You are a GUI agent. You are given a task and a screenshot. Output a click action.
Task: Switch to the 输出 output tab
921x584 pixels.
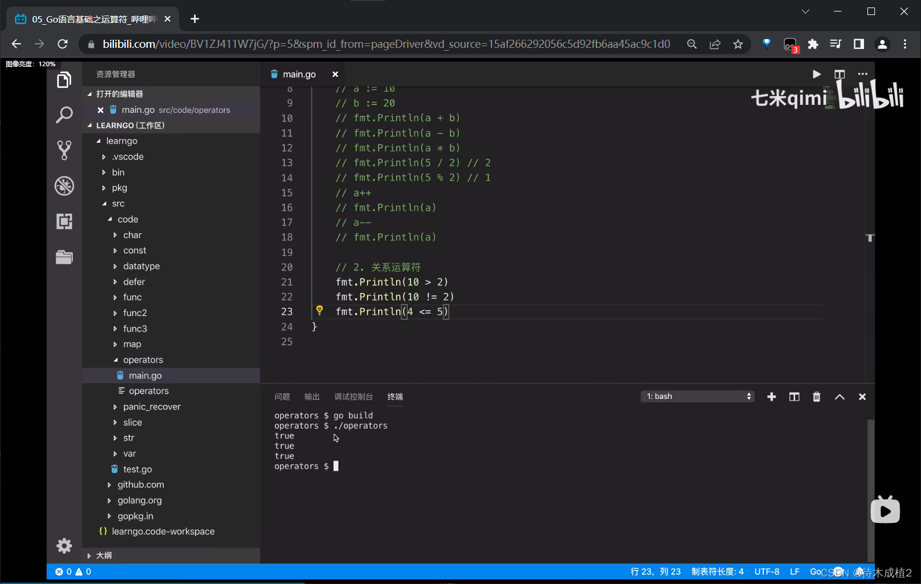[312, 397]
